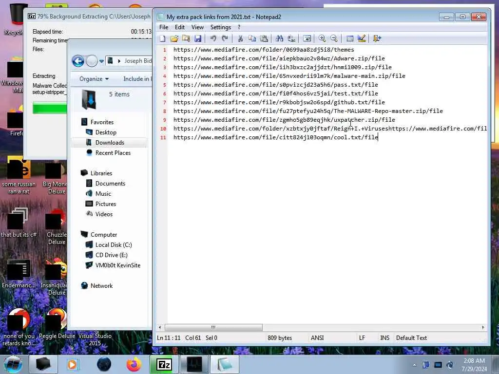Save the file with the floppy icon
499x374 pixels.
coord(198,38)
